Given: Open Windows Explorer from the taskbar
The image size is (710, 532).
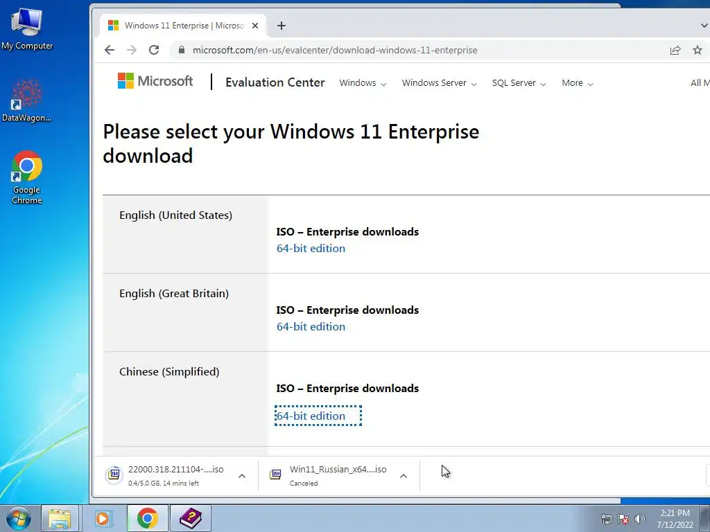Looking at the screenshot, I should pyautogui.click(x=60, y=518).
